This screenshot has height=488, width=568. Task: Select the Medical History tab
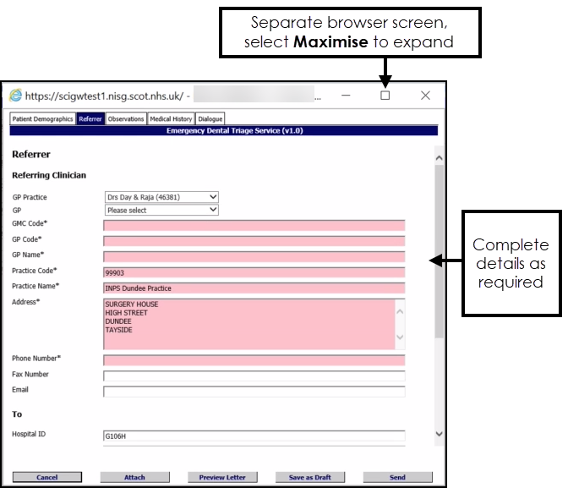coord(171,119)
